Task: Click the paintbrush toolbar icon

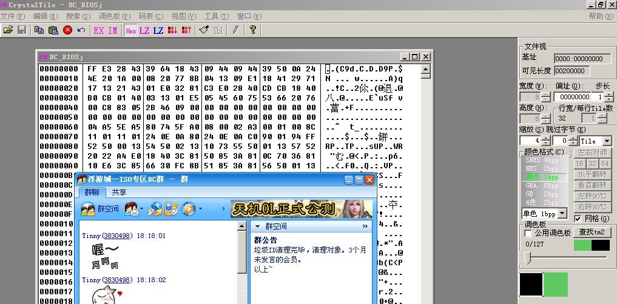Action: 204,30
